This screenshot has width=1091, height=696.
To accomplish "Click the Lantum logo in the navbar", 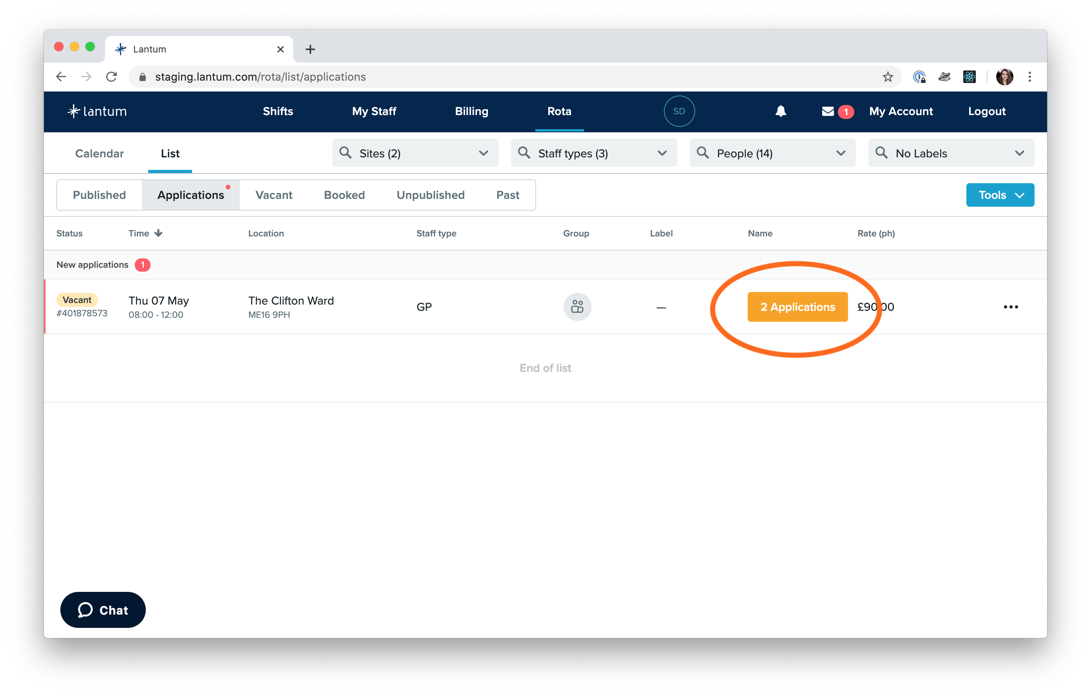I will coord(97,111).
